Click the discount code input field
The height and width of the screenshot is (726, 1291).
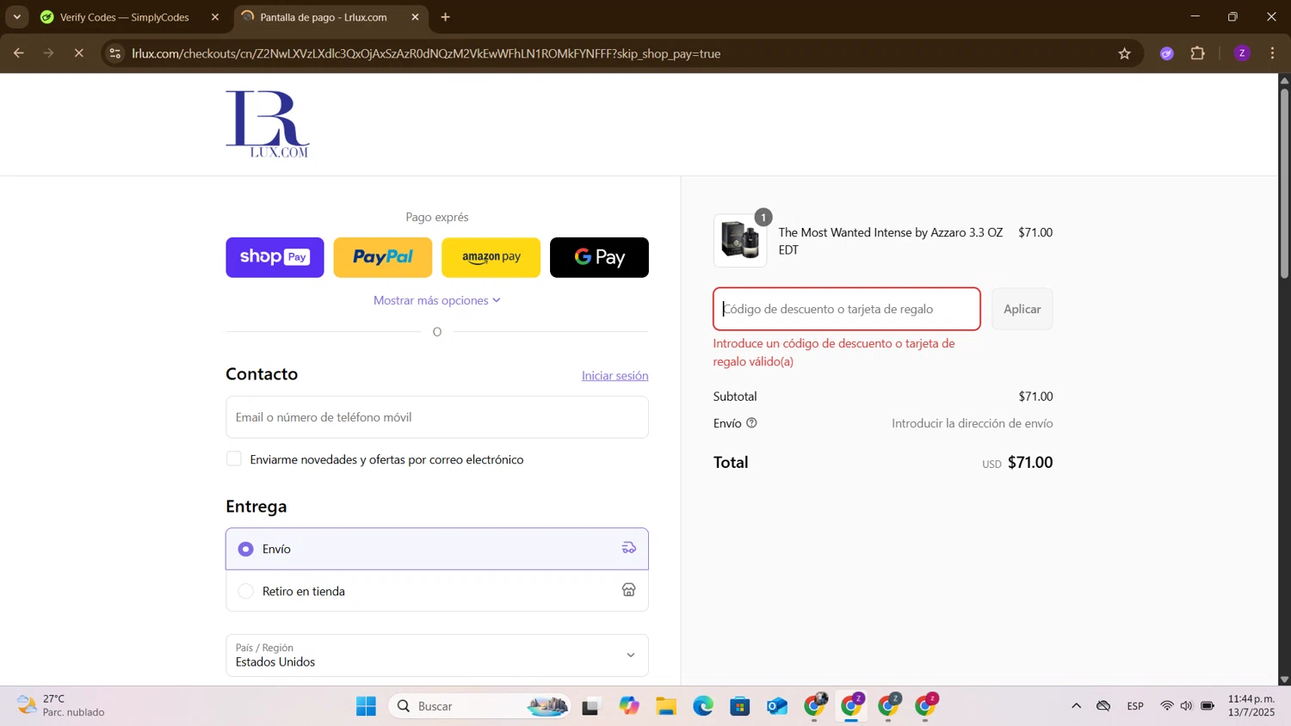(847, 309)
